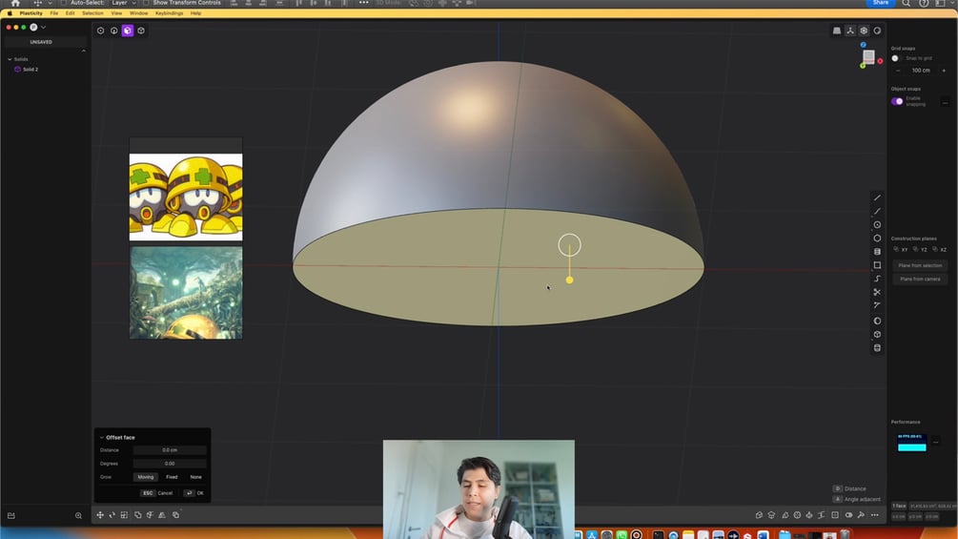
Task: Select the control-point selection mode icon
Action: coord(101,31)
